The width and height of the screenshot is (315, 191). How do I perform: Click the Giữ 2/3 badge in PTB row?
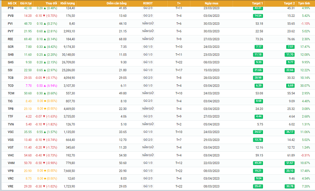pos(147,8)
